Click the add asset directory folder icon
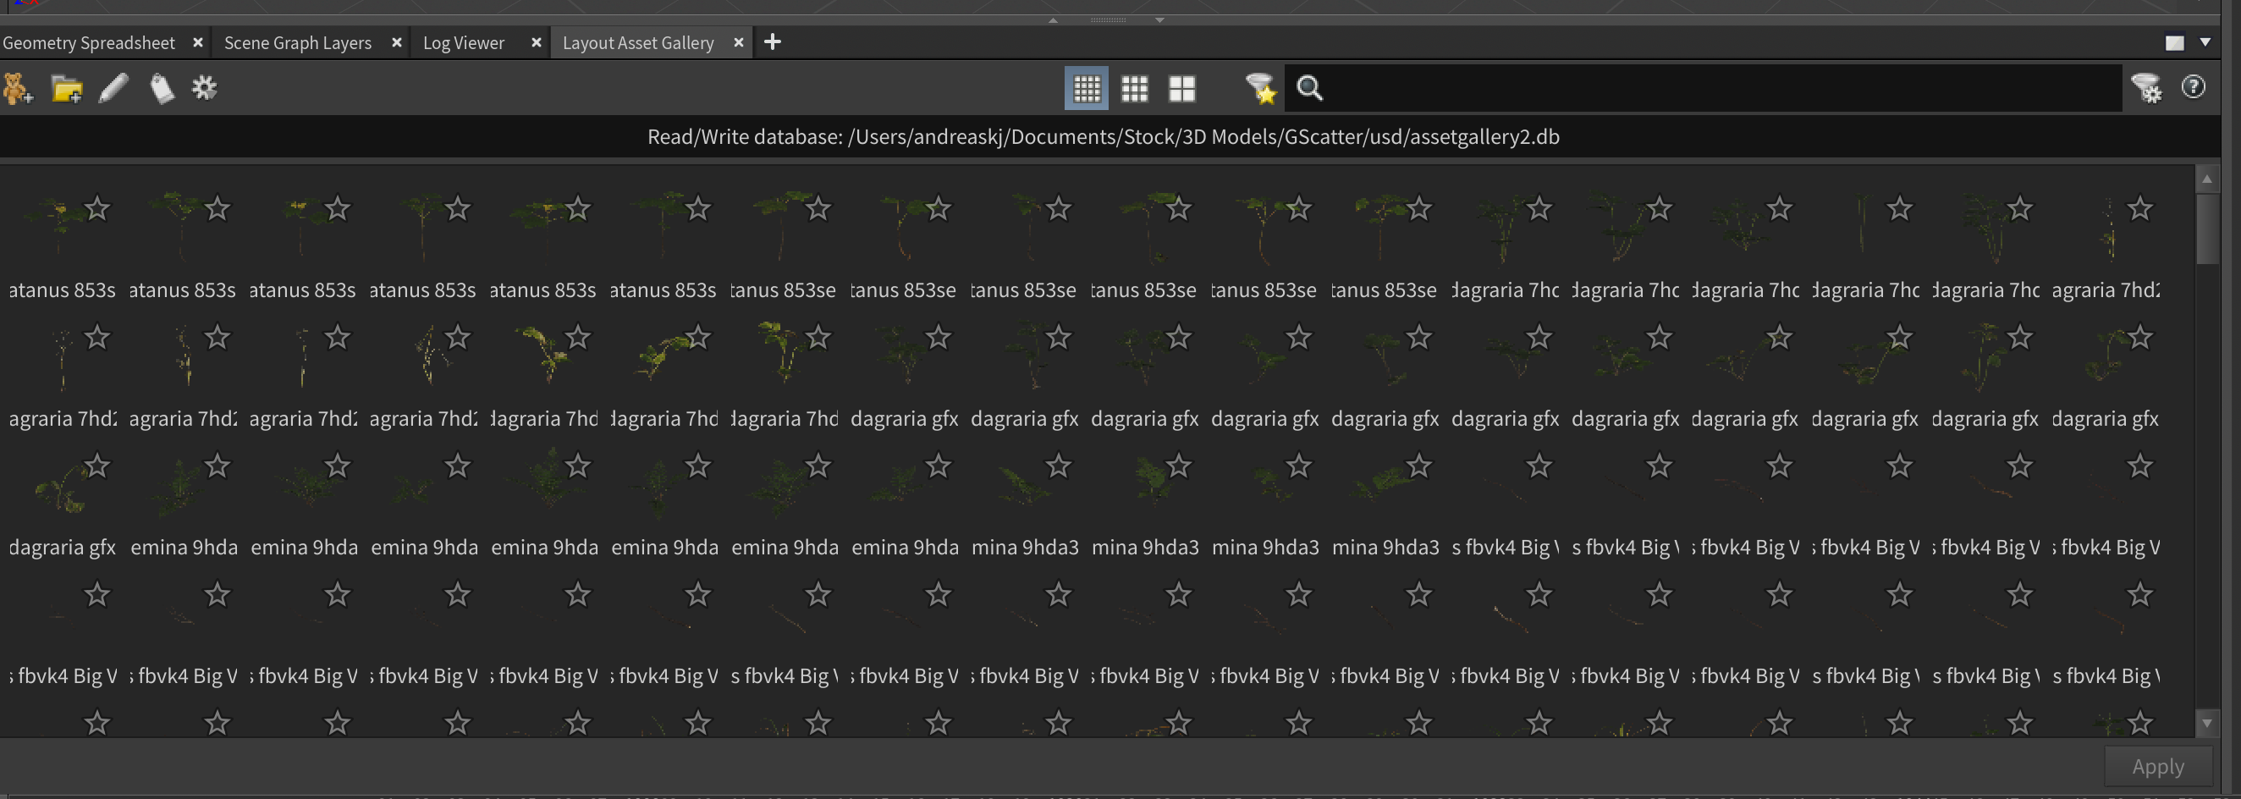 [66, 89]
